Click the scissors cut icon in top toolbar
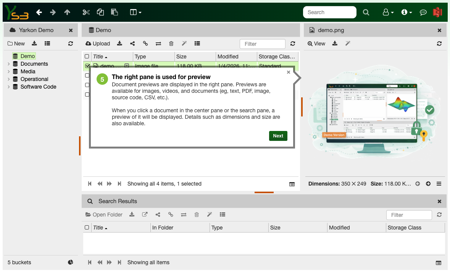Viewport: 450px width, 273px height. click(86, 12)
